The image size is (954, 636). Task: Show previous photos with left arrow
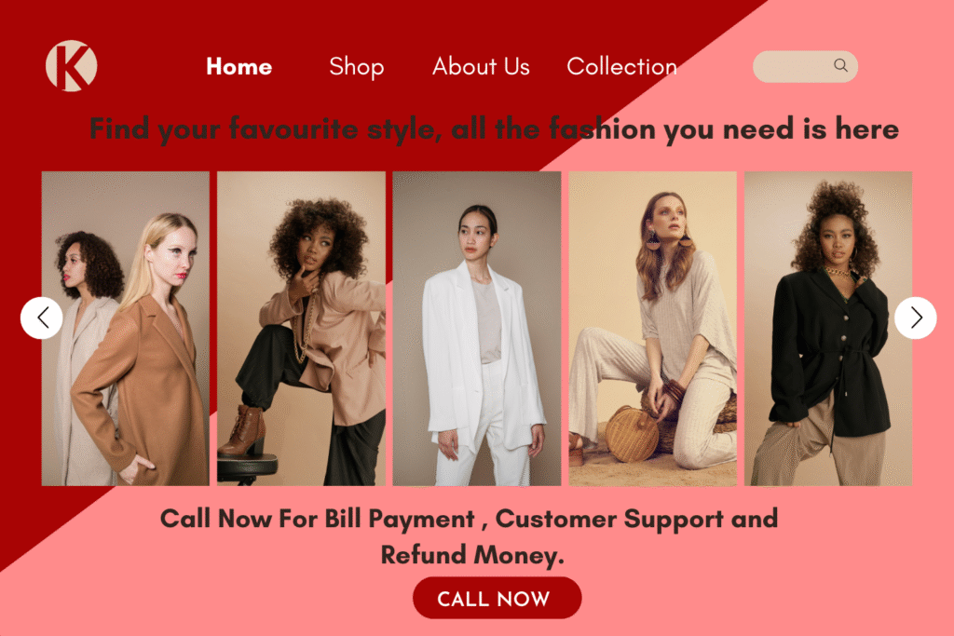click(x=41, y=318)
